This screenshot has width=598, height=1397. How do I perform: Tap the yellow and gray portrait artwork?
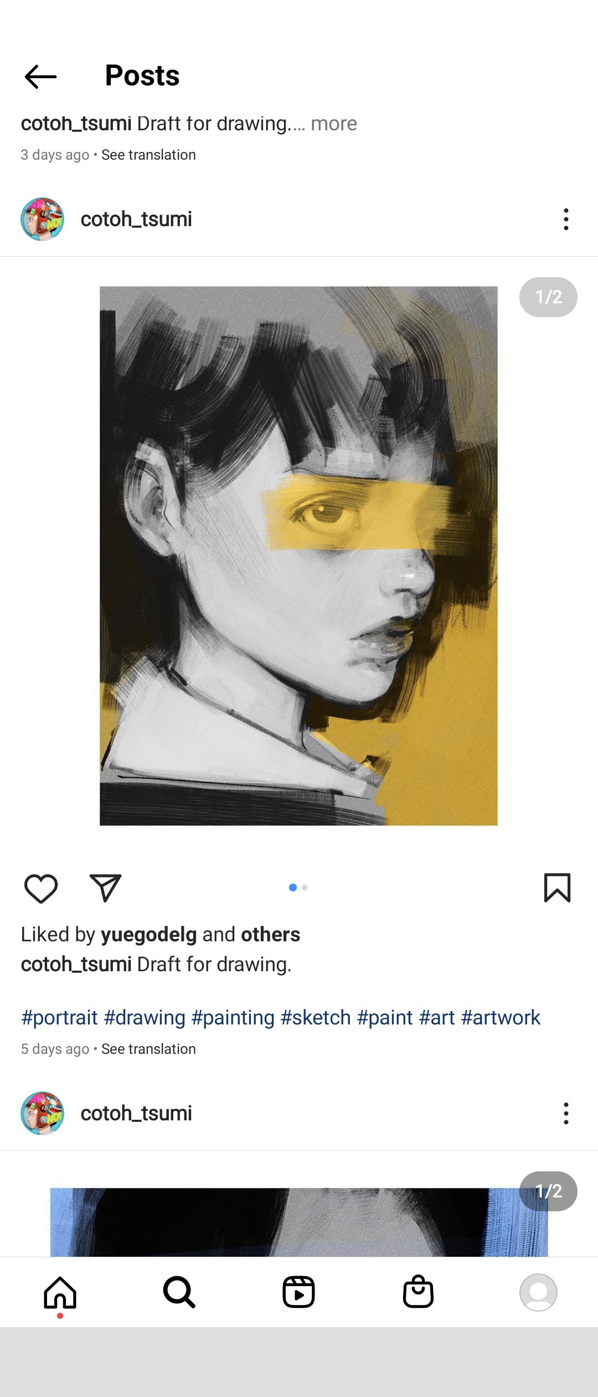tap(298, 555)
